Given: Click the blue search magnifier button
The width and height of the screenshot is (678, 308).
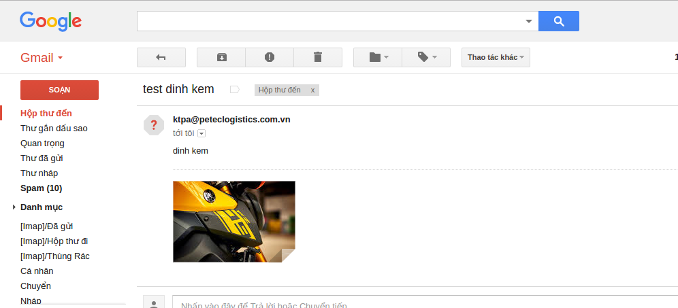Looking at the screenshot, I should (559, 21).
